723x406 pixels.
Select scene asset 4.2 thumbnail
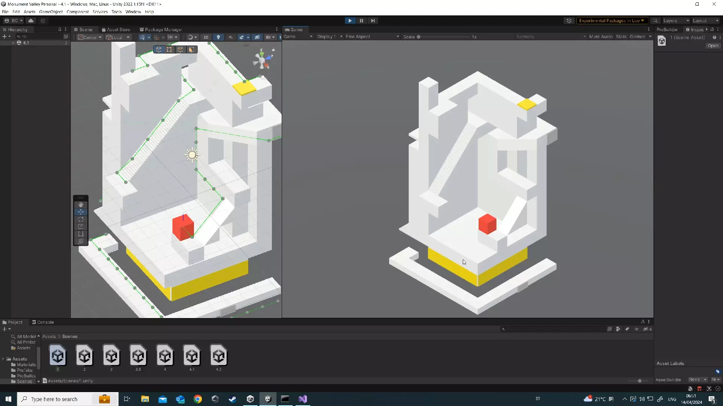[218, 356]
